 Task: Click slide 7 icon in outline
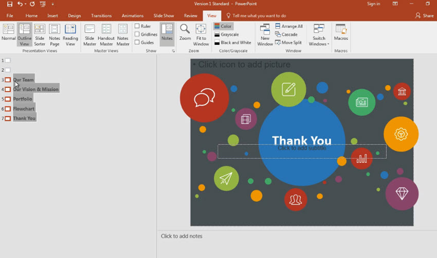click(x=8, y=118)
